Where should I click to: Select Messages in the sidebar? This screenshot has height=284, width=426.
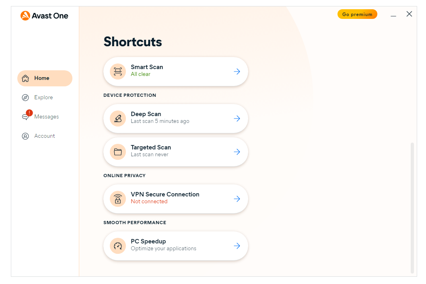(46, 117)
